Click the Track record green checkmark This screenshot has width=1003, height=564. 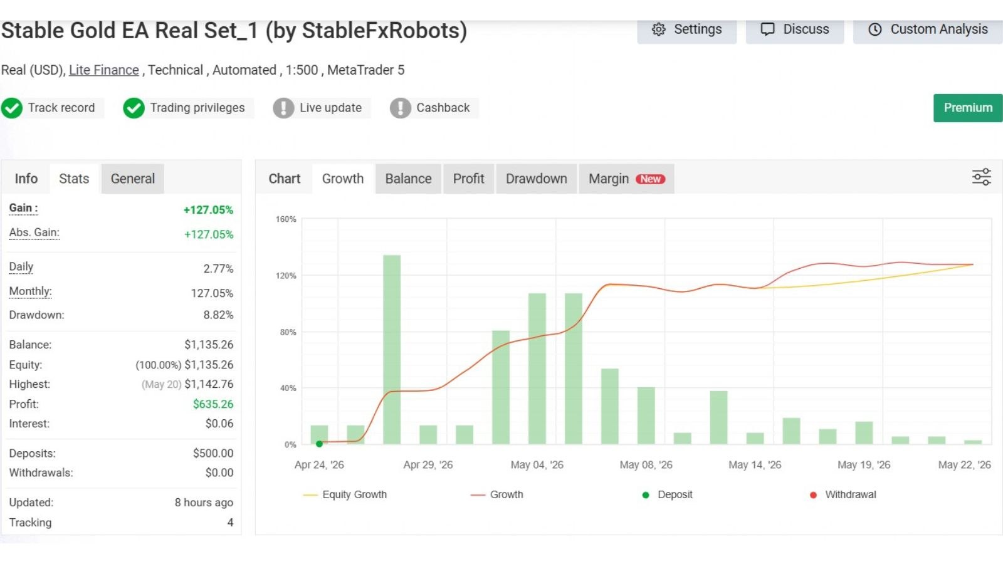12,108
